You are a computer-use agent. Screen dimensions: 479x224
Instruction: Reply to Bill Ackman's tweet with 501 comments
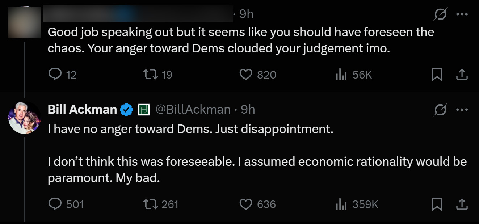pyautogui.click(x=55, y=204)
